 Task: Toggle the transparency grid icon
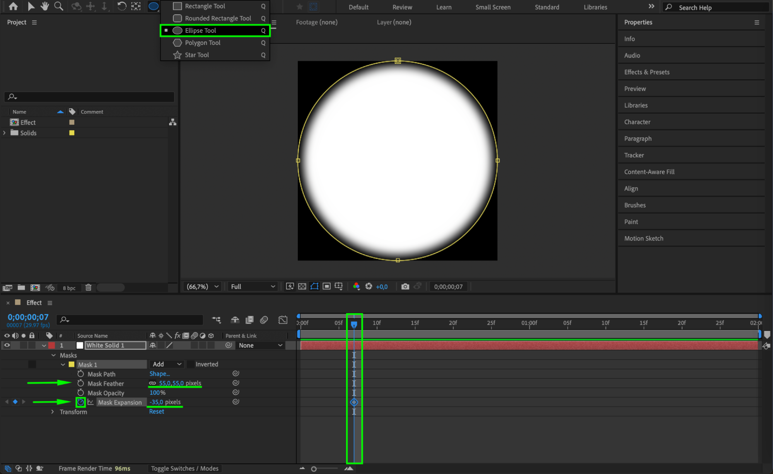click(x=302, y=286)
